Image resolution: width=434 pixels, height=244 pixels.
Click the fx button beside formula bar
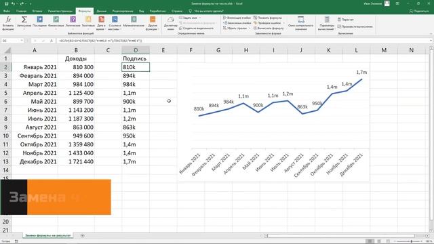52,41
